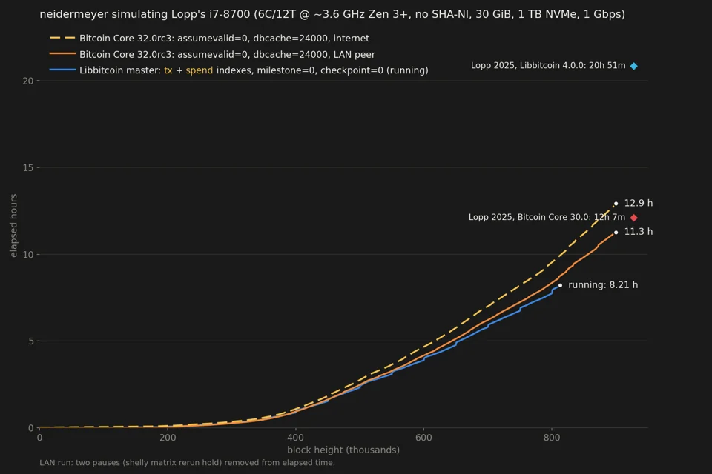Click the 'Lopp 2025, Libbitcoin 4.0.0' annotation text

point(548,66)
